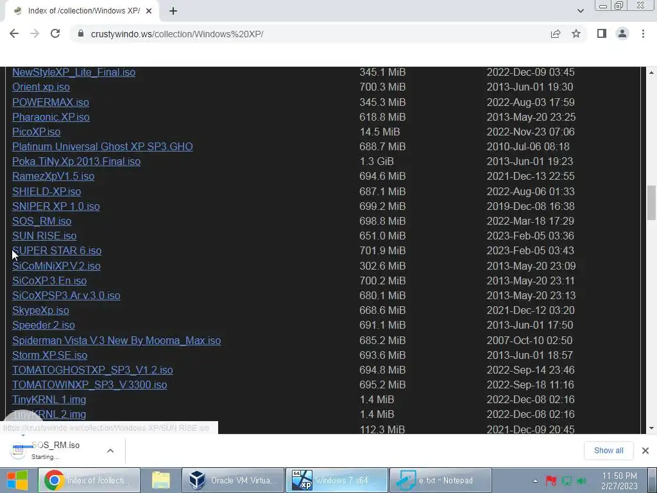
Task: Switch to Oracle VM VirtualBox in the taskbar
Action: tap(233, 480)
